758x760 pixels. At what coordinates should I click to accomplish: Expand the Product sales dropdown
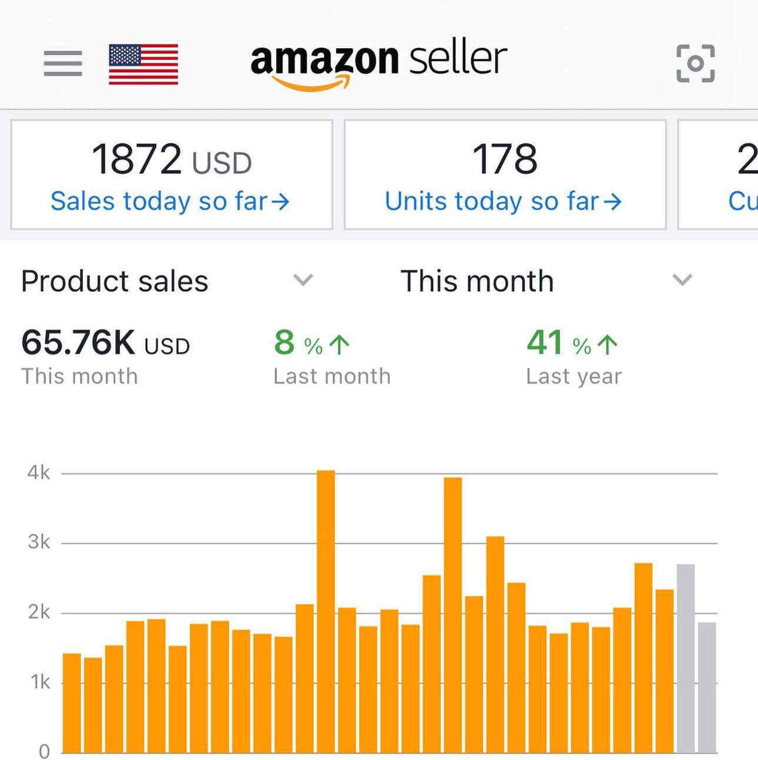coord(303,280)
